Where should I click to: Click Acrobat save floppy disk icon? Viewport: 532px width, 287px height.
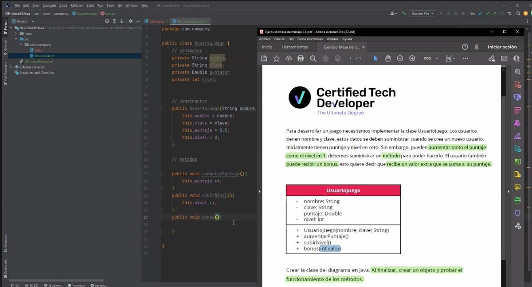point(264,59)
